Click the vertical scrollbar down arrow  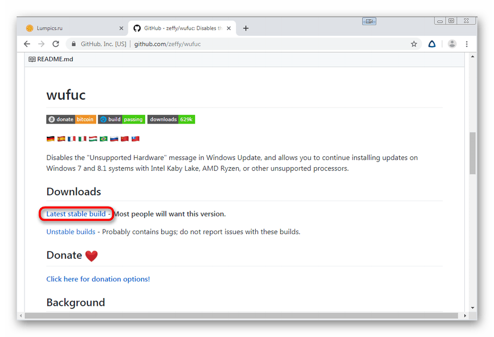472,308
